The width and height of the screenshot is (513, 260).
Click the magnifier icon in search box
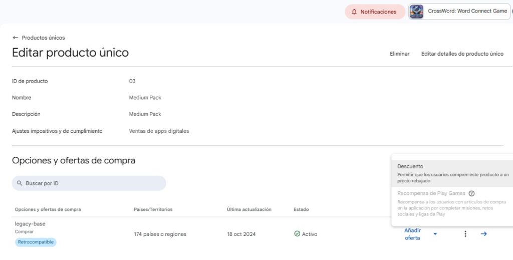coord(20,183)
